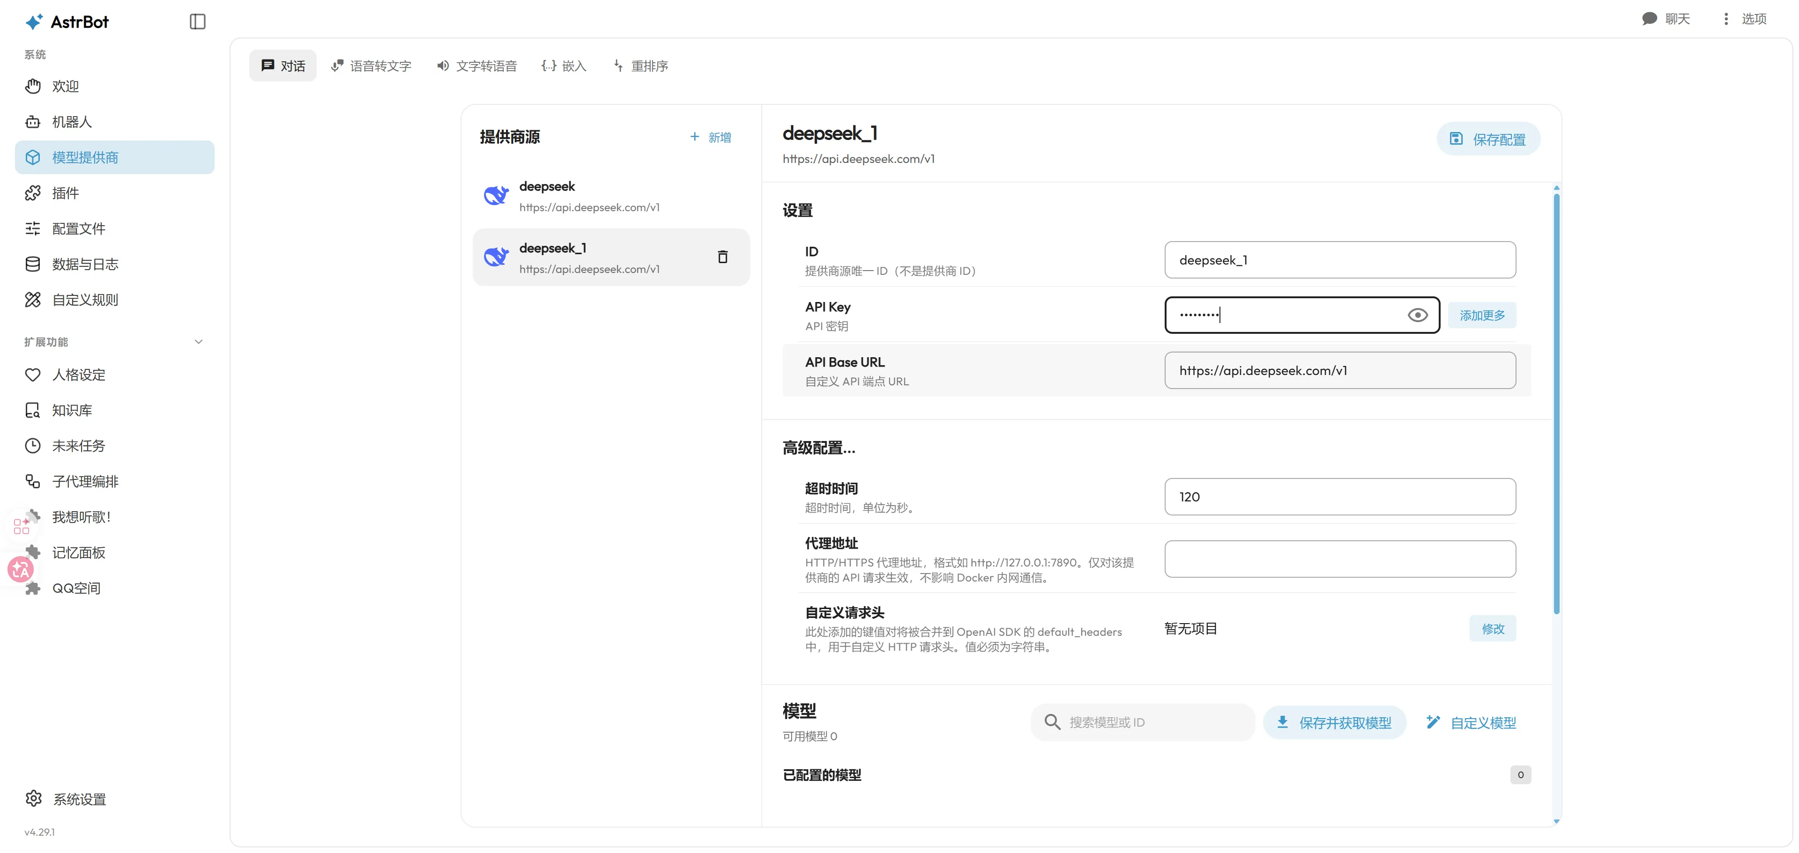Image resolution: width=1799 pixels, height=853 pixels.
Task: Click 保存配置 save configuration button
Action: click(x=1488, y=139)
